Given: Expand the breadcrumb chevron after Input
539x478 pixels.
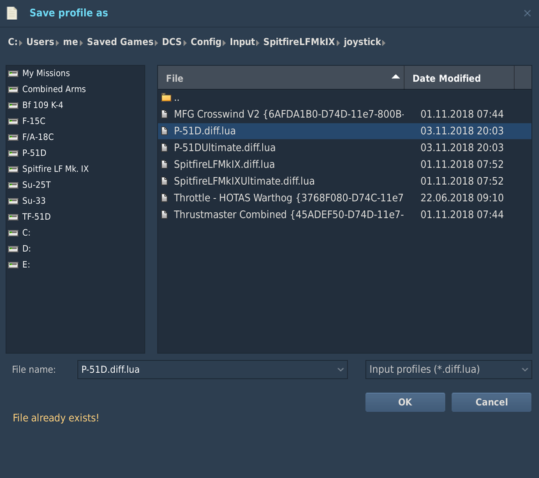Looking at the screenshot, I should tap(258, 41).
